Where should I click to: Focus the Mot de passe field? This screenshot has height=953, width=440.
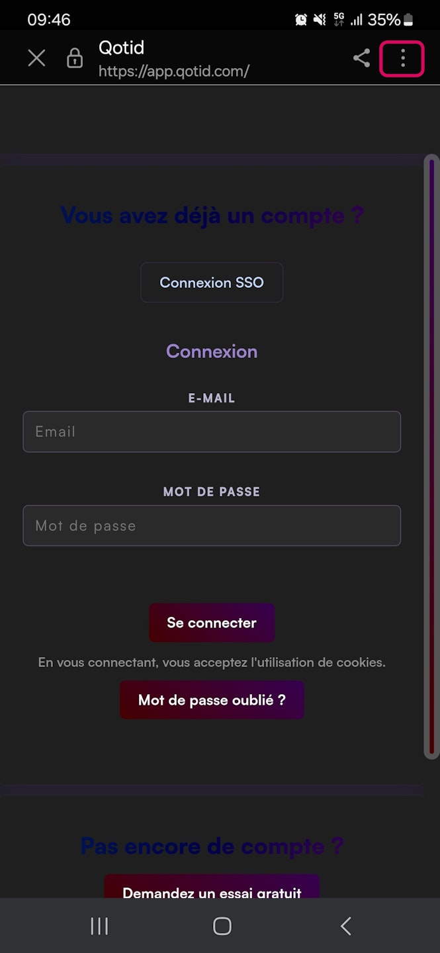(212, 525)
